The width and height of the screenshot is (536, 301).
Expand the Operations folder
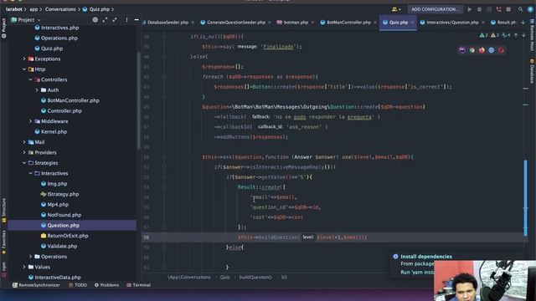pyautogui.click(x=30, y=257)
